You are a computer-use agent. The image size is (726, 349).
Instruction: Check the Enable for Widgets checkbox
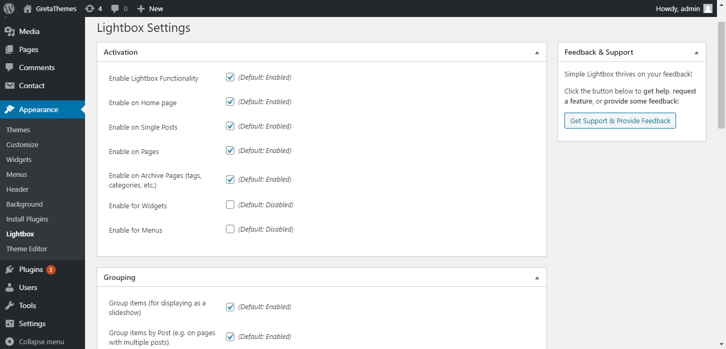click(230, 205)
